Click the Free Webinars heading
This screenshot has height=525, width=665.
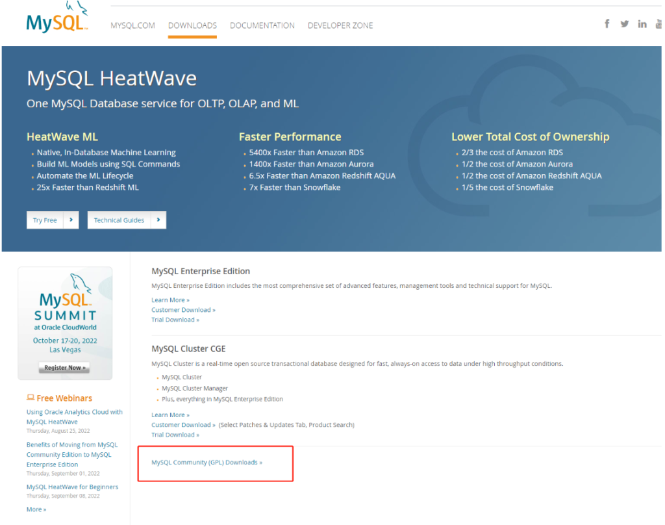pyautogui.click(x=64, y=398)
